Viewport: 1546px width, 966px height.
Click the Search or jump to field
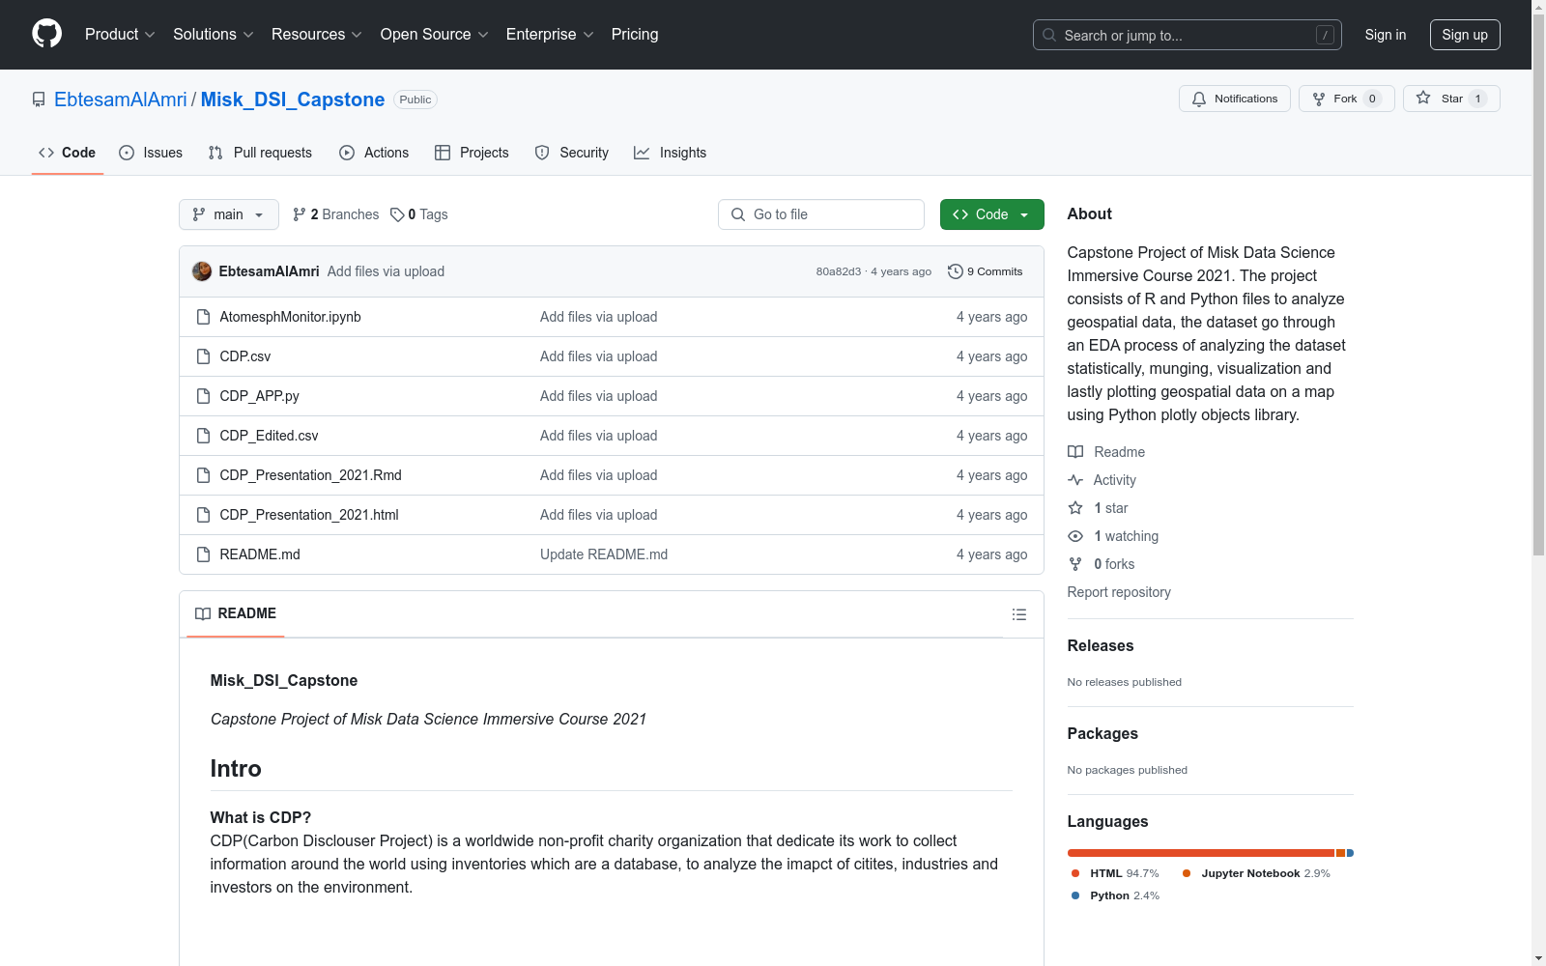[1188, 35]
